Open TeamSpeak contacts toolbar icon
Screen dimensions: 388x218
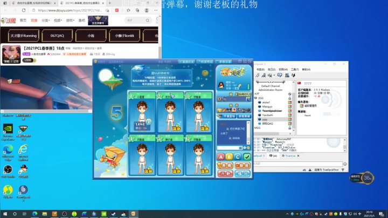click(x=287, y=75)
